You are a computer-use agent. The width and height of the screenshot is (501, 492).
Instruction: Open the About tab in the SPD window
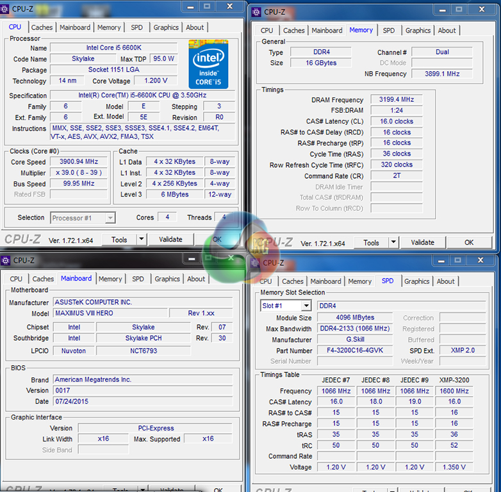coord(446,281)
